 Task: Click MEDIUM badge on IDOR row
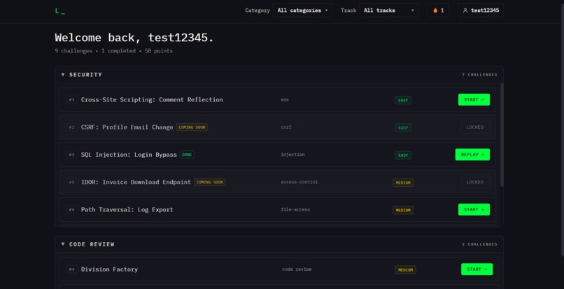tap(403, 183)
